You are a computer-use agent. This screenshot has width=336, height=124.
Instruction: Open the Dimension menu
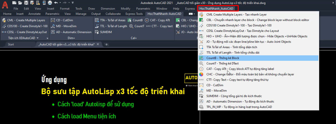tap(108, 8)
